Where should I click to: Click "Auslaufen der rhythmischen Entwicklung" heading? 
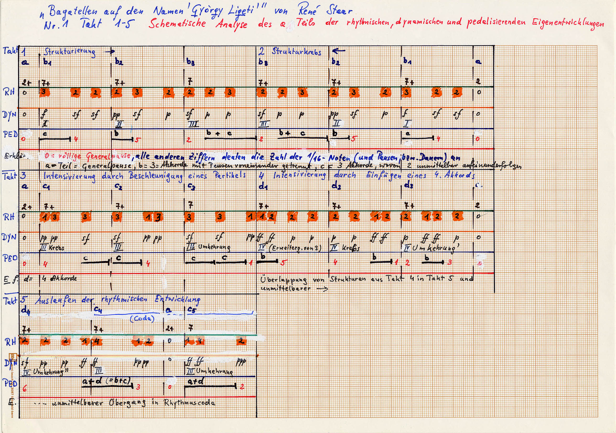[x=118, y=300]
